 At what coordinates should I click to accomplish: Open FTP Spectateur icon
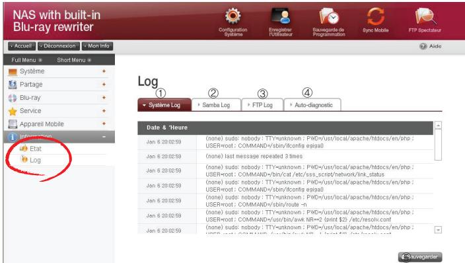click(425, 16)
